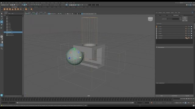Screen dimensions: 195x109
Task: Open the Workspace selector dropdown
Action: [x=186, y=3]
